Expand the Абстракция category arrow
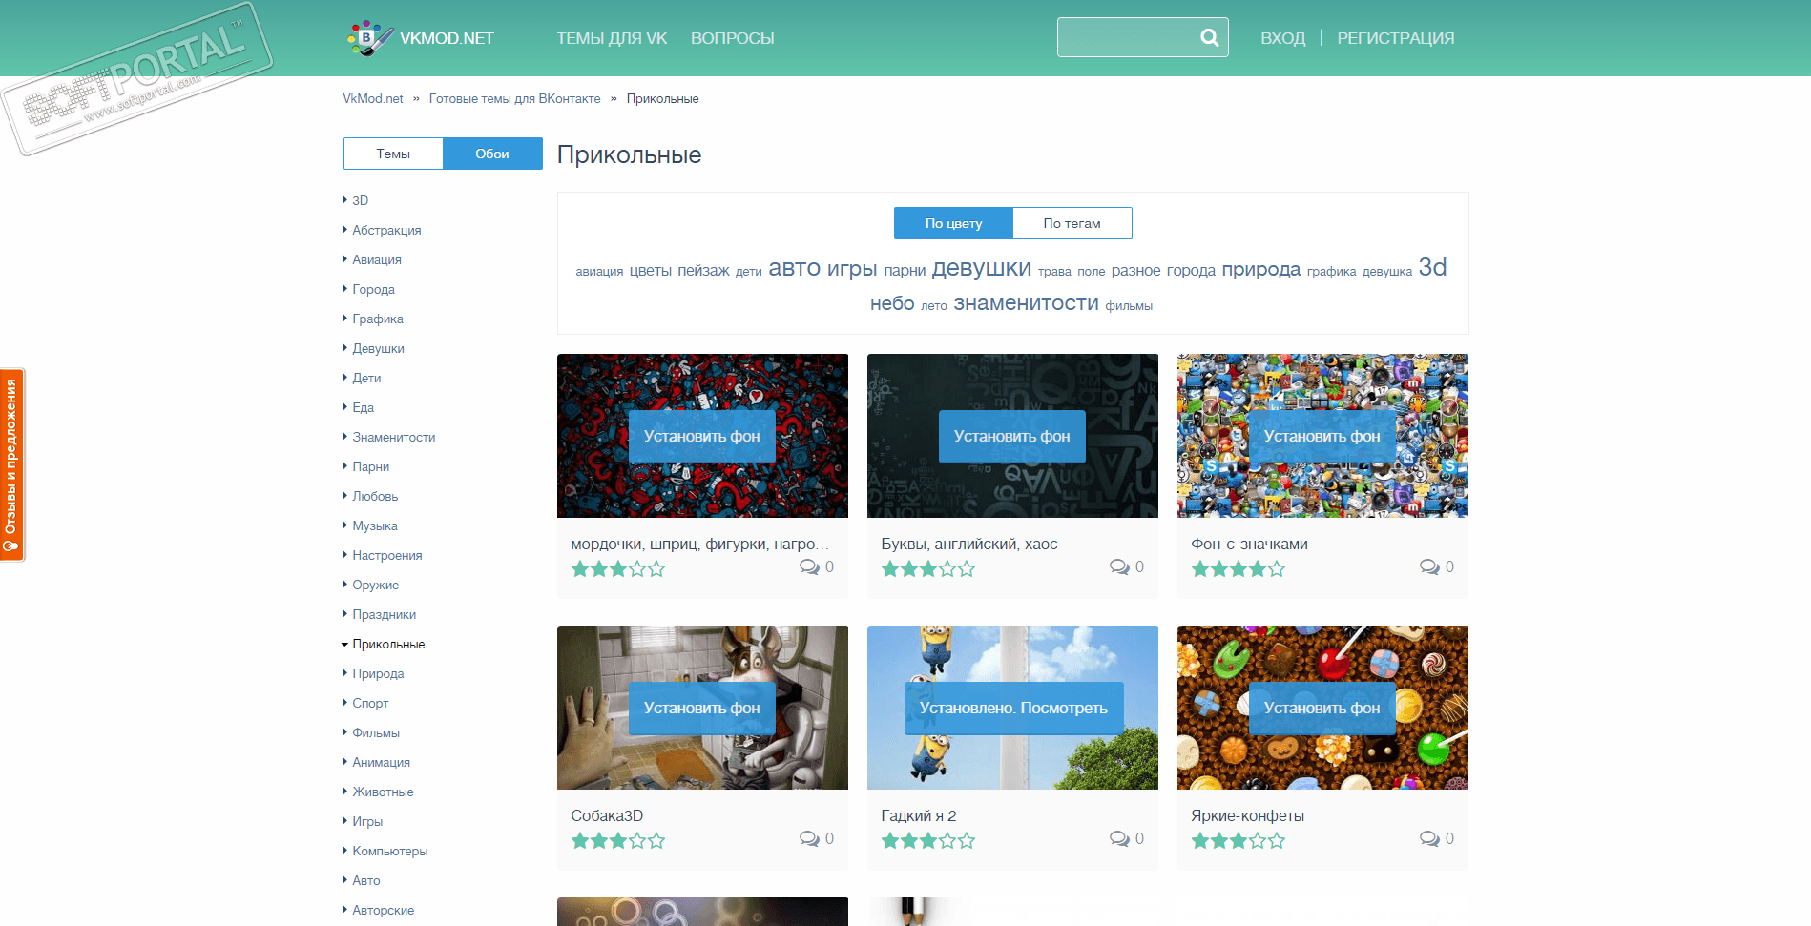The height and width of the screenshot is (926, 1811). point(345,230)
